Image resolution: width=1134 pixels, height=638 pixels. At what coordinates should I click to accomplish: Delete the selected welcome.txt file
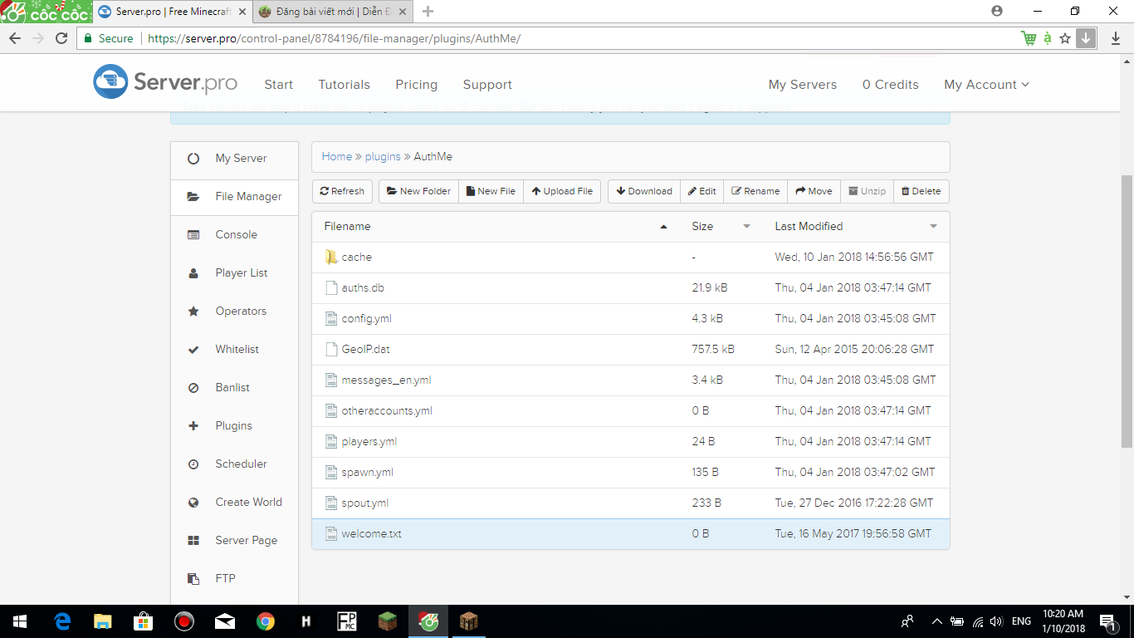click(x=921, y=191)
